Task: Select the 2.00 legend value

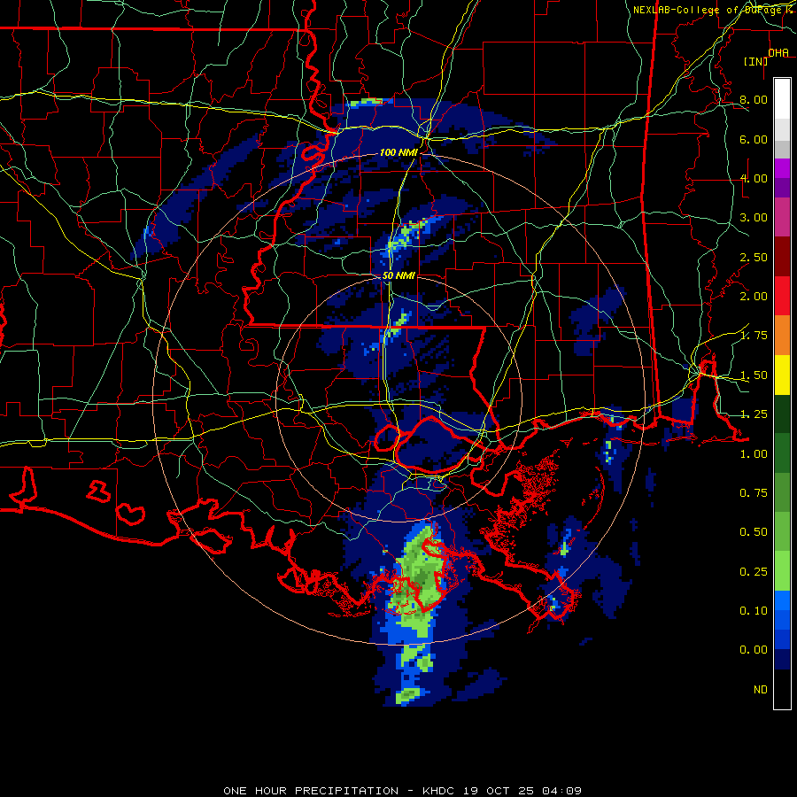Action: pos(754,297)
